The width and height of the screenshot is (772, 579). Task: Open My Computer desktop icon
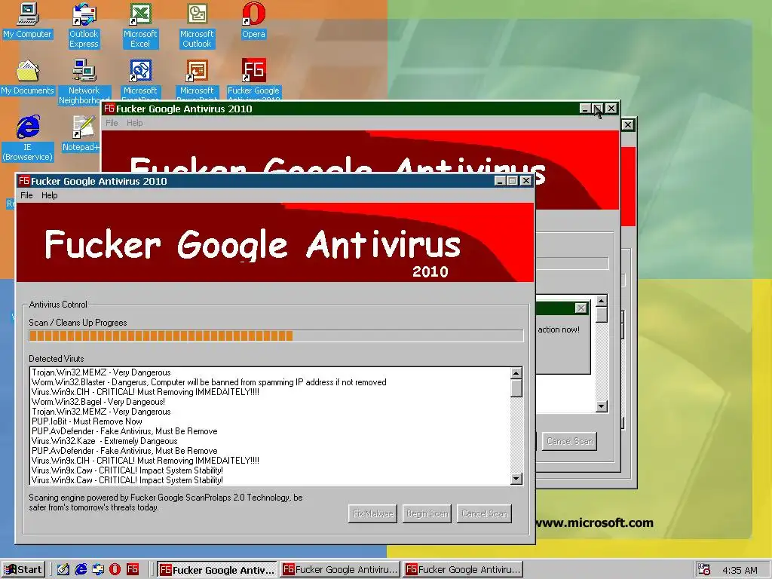tap(27, 20)
